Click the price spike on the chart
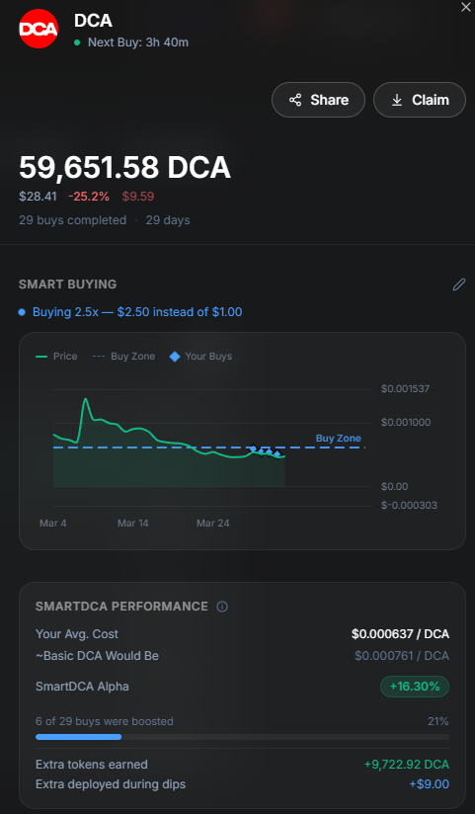The image size is (475, 814). pos(85,400)
